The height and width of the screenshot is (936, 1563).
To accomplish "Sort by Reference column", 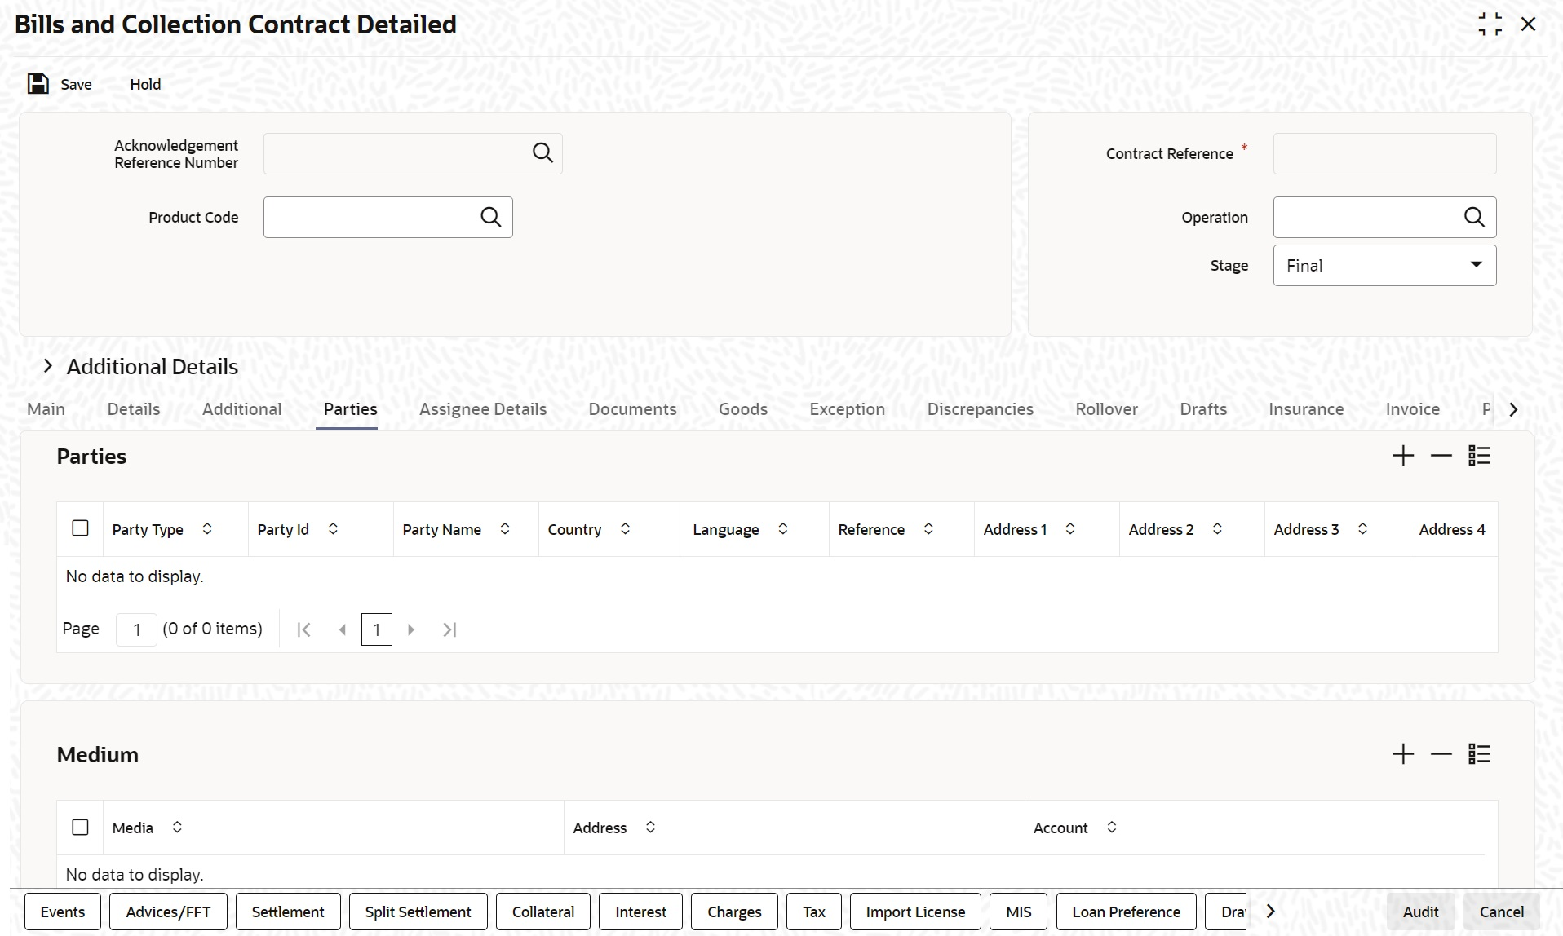I will 928,529.
